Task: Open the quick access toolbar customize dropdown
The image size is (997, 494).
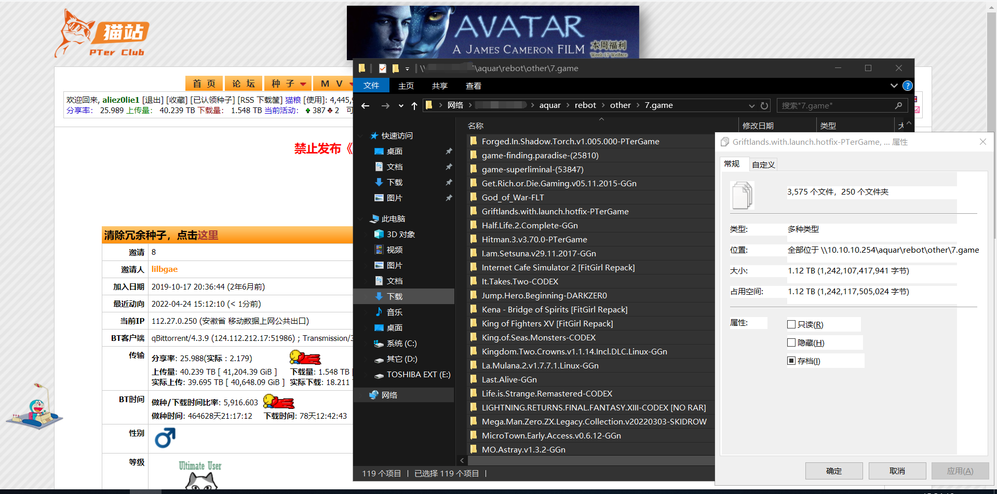Action: 407,68
